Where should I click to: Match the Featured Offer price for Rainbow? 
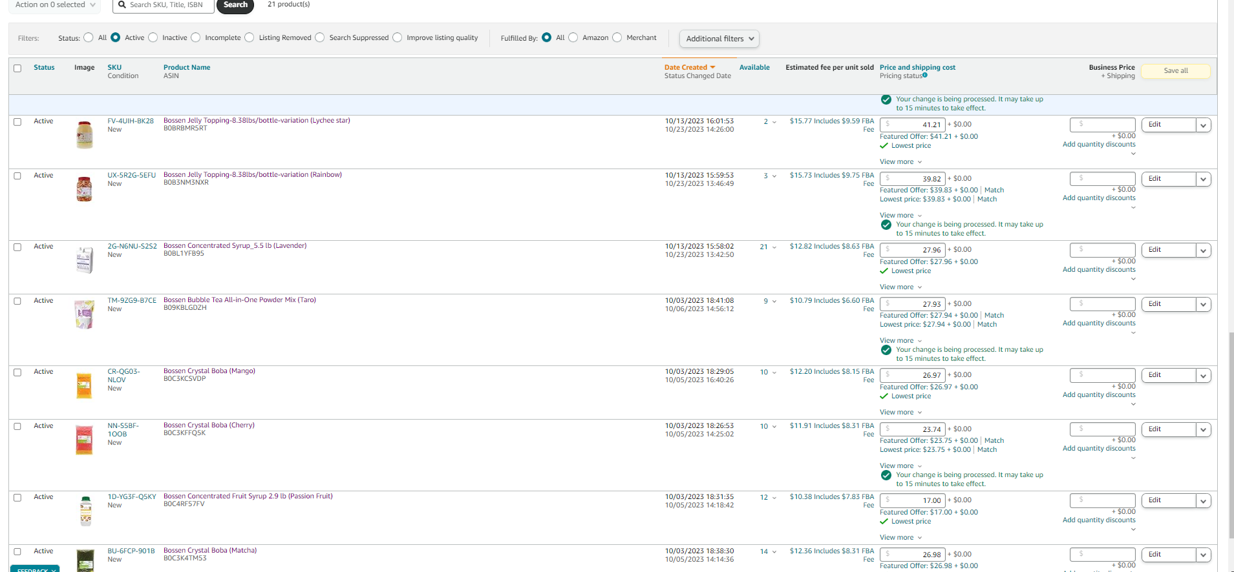pyautogui.click(x=994, y=190)
